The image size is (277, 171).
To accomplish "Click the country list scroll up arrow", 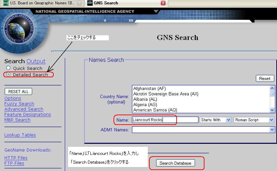I will [272, 88].
